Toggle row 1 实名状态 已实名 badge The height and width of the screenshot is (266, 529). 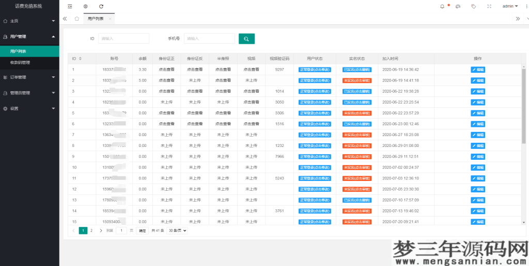[357, 70]
